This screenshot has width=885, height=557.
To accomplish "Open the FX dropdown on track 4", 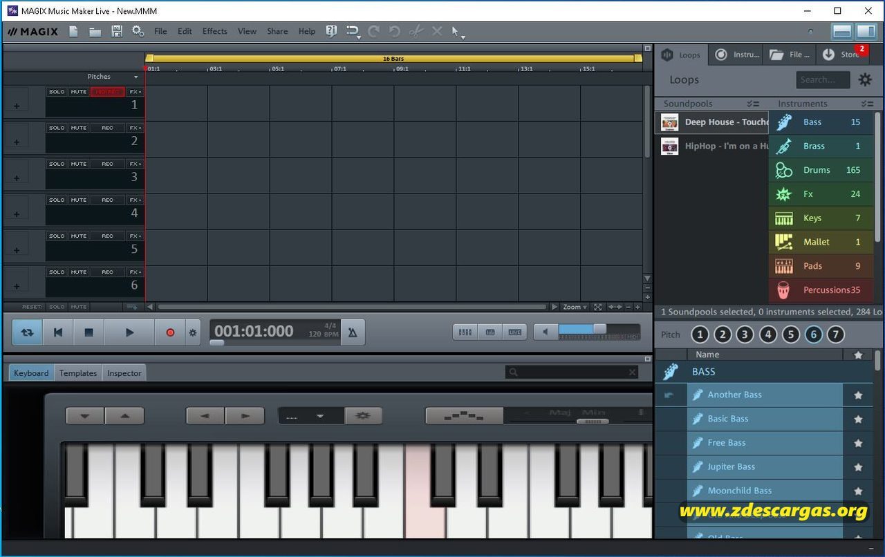I will click(x=135, y=200).
